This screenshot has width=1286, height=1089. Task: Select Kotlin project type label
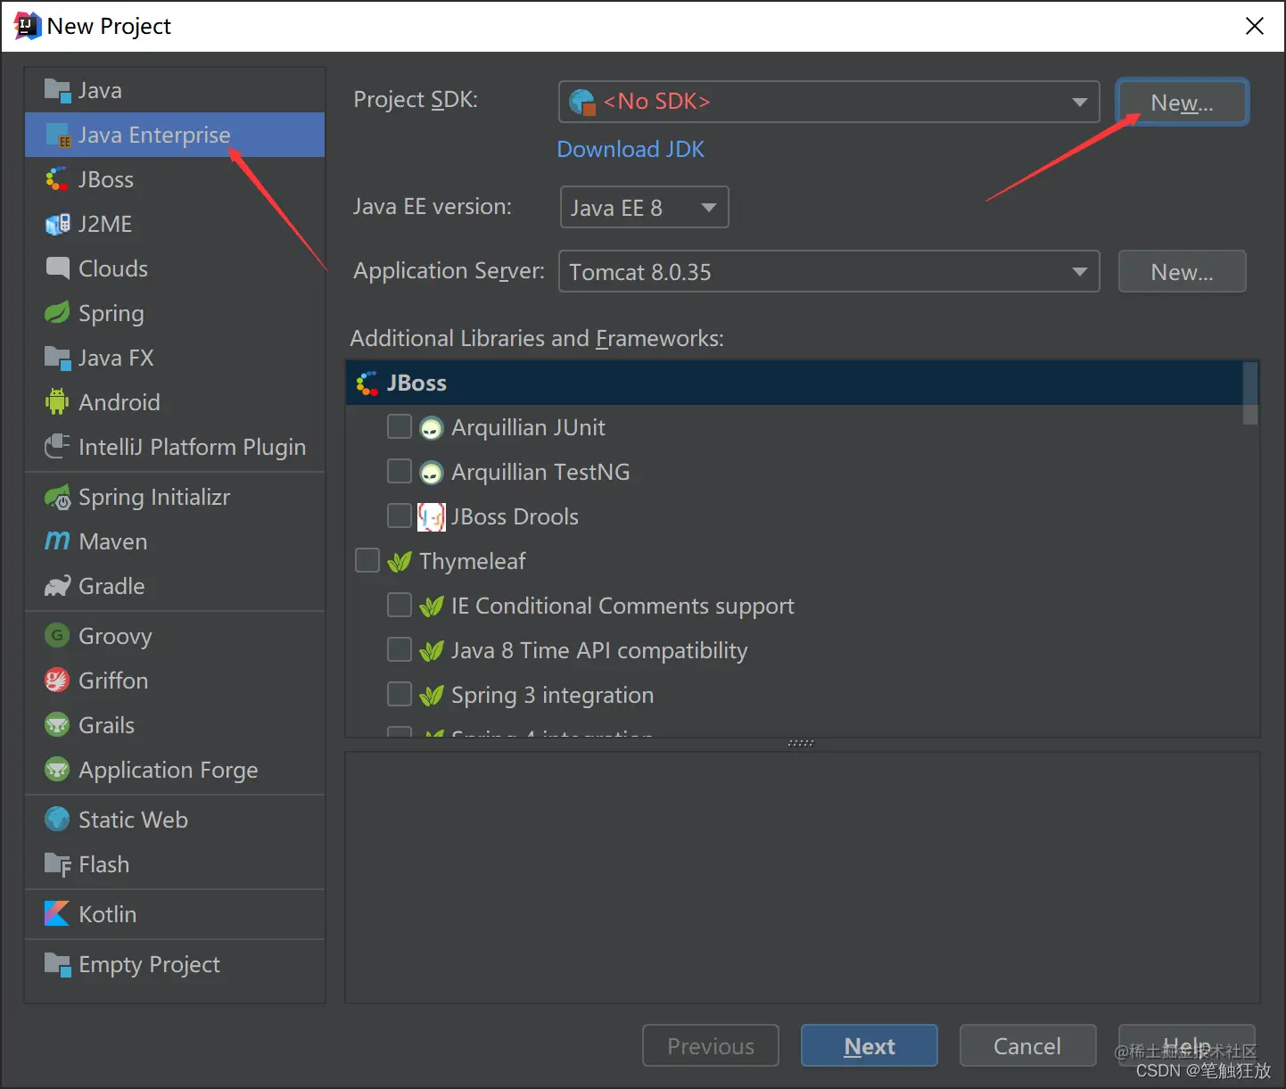108,914
